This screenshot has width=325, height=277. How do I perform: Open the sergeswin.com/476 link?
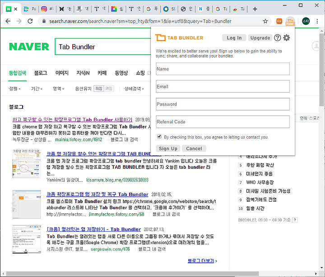click(110, 249)
